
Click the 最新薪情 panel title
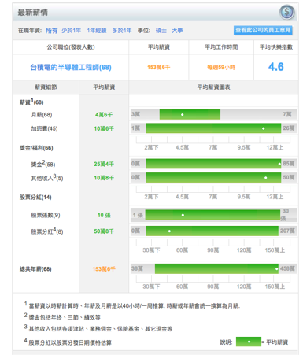point(32,13)
